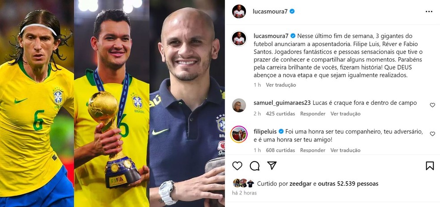The height and width of the screenshot is (207, 440).
Task: Click the post photo of three players
Action: tap(112, 103)
